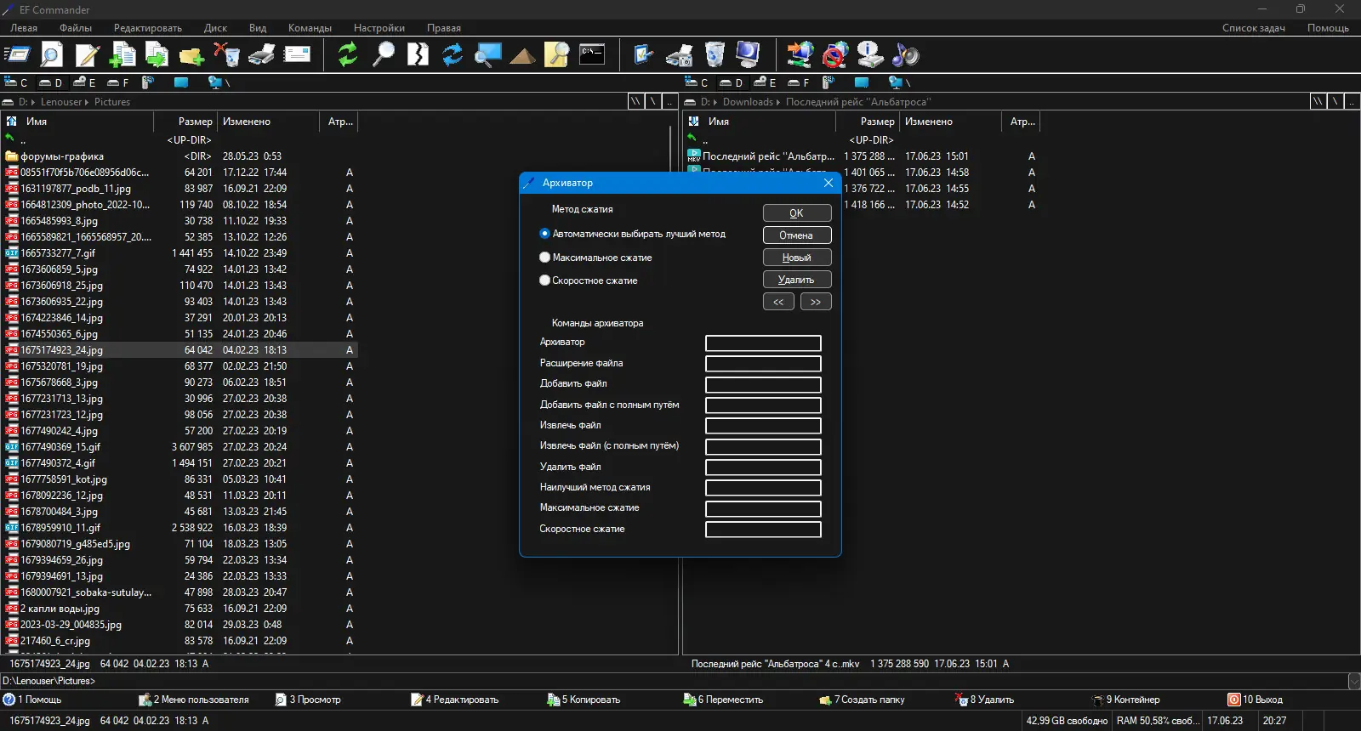The height and width of the screenshot is (731, 1361).
Task: Click the root directory '\' button in left panel
Action: (652, 101)
